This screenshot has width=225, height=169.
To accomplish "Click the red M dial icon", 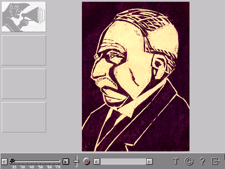I will tap(86, 162).
